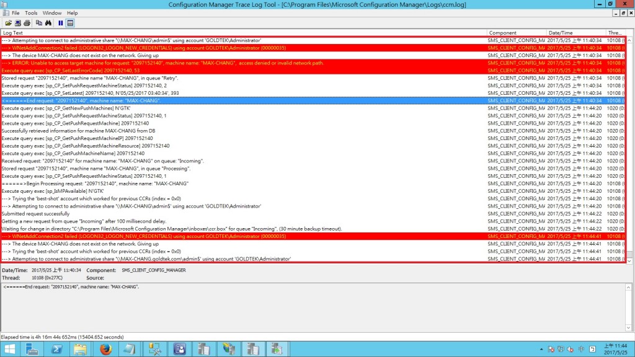
Task: Select row 'ERROR: Unable to access target machine'
Action: point(313,63)
